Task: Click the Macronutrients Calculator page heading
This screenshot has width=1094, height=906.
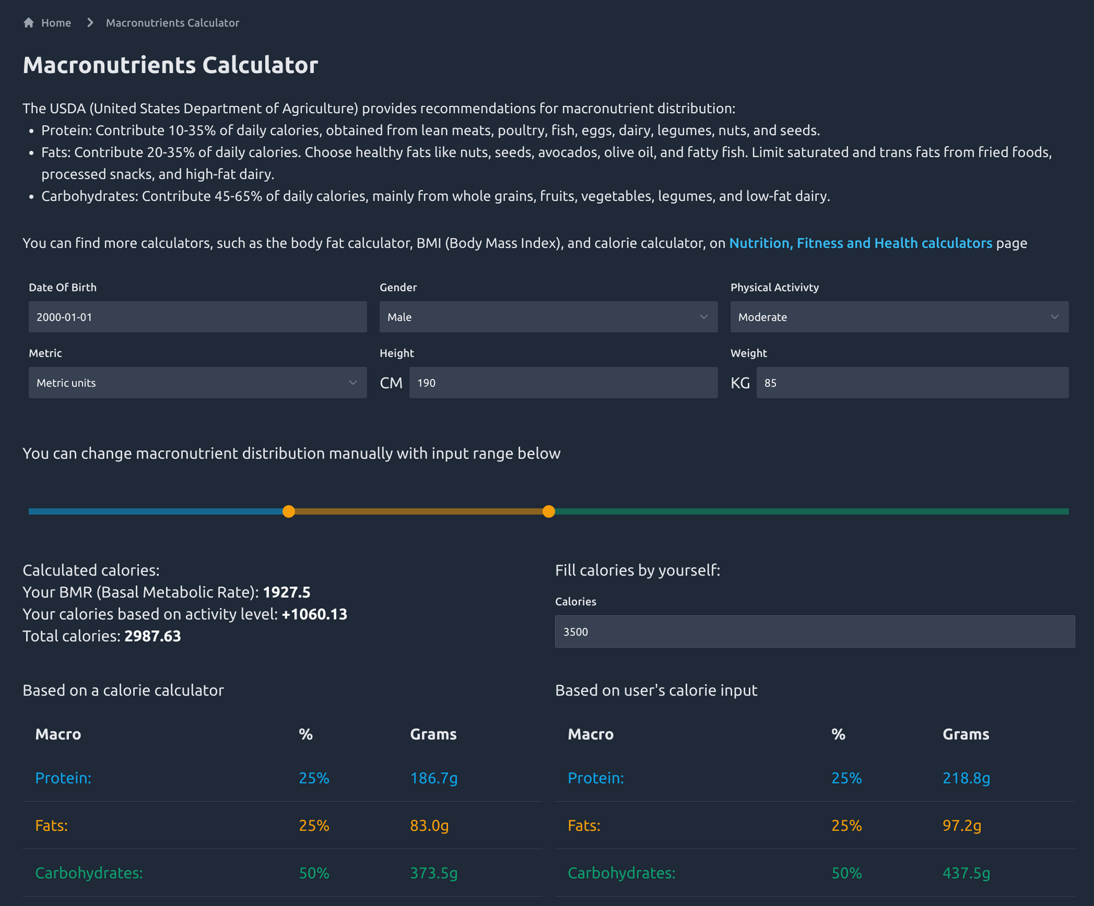Action: pyautogui.click(x=170, y=65)
